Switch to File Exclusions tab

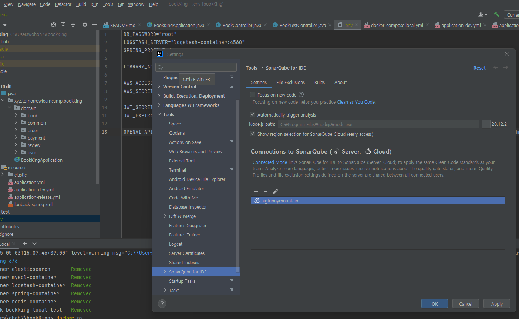[290, 83]
